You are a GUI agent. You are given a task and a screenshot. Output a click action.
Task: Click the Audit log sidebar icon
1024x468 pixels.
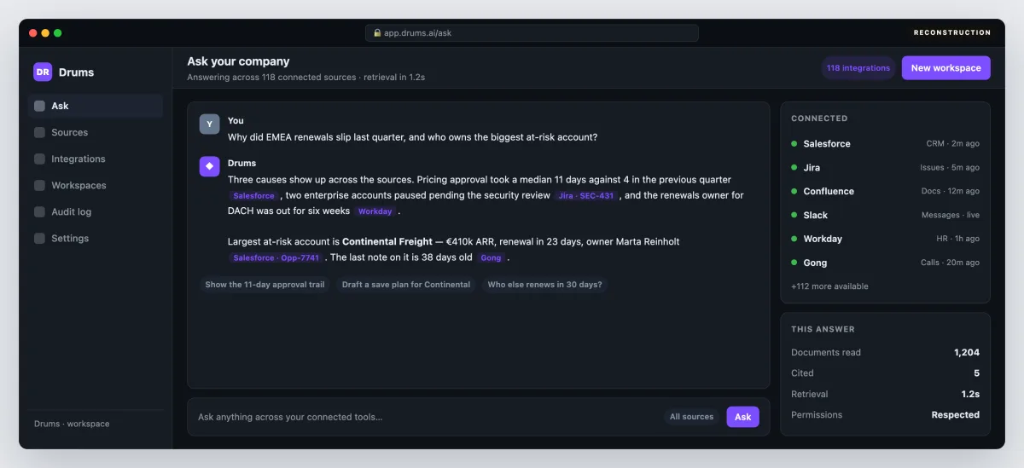(39, 211)
